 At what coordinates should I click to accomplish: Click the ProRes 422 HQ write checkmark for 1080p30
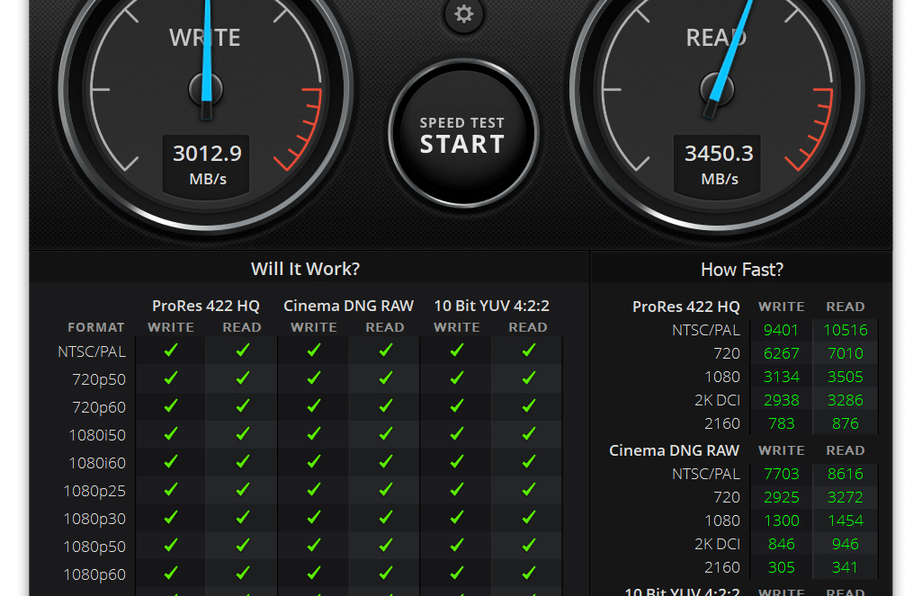coord(171,518)
